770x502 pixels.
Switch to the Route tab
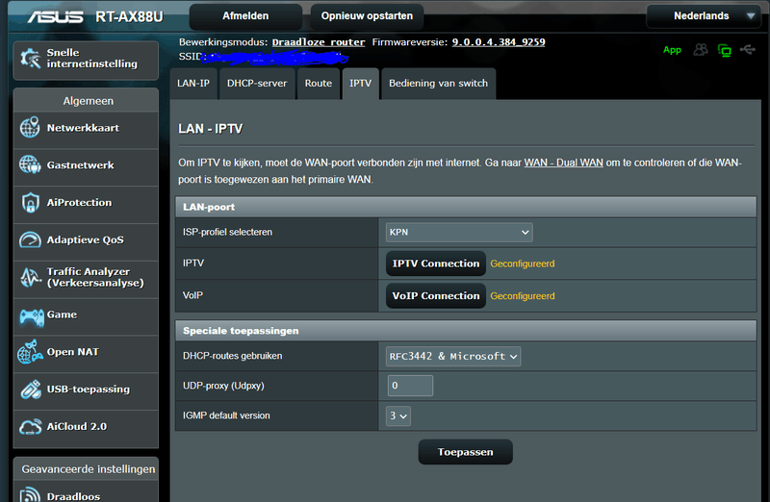pyautogui.click(x=319, y=84)
